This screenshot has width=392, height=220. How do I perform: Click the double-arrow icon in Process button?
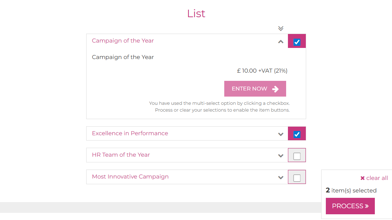tap(367, 206)
